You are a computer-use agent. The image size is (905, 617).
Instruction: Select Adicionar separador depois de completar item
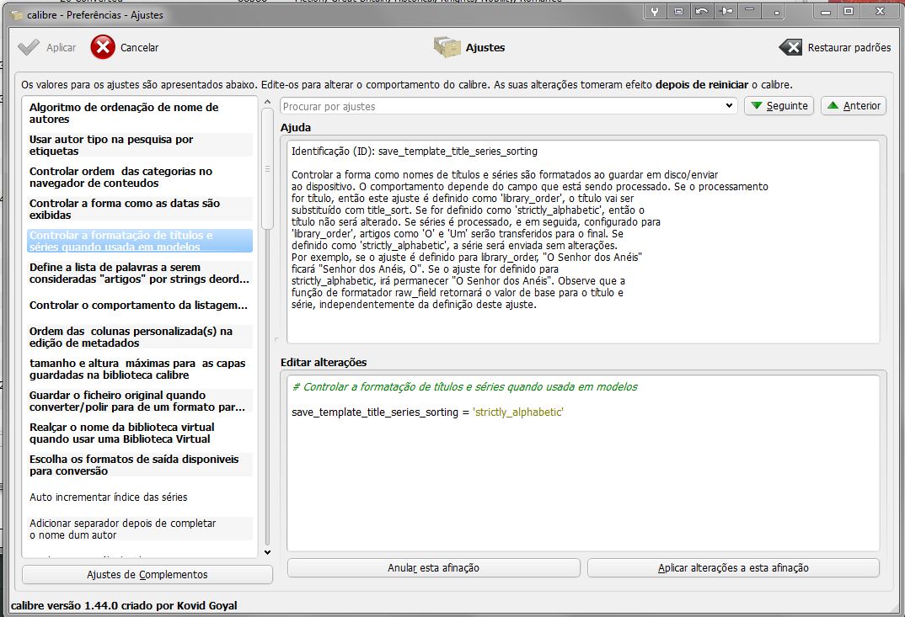pos(140,529)
